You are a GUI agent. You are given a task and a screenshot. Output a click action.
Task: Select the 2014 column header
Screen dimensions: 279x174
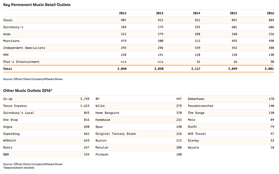click(x=196, y=13)
